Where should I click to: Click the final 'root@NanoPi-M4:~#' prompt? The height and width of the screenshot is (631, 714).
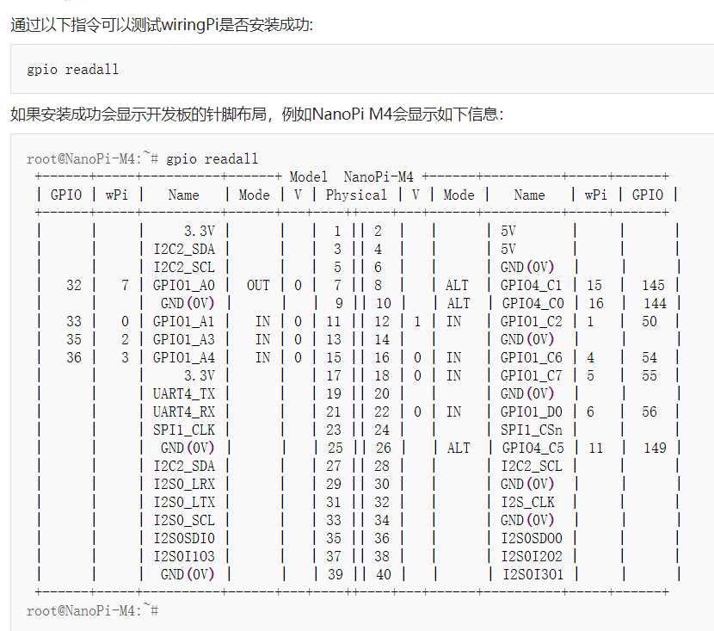click(92, 610)
